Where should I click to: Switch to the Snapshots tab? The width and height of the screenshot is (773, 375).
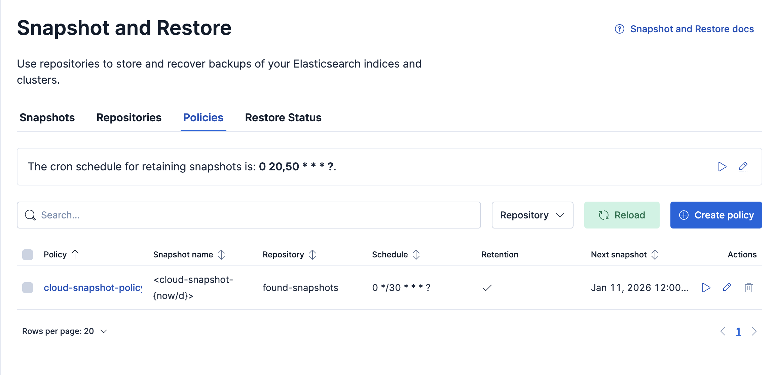[47, 118]
